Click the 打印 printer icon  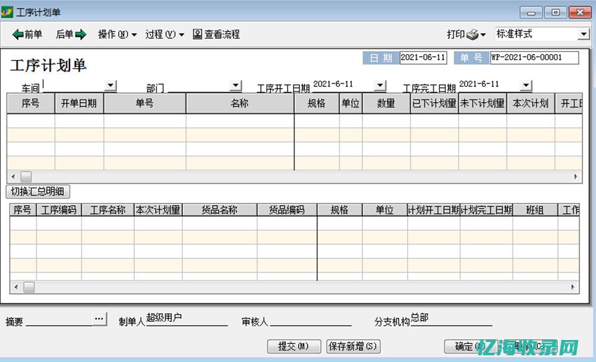pyautogui.click(x=472, y=35)
